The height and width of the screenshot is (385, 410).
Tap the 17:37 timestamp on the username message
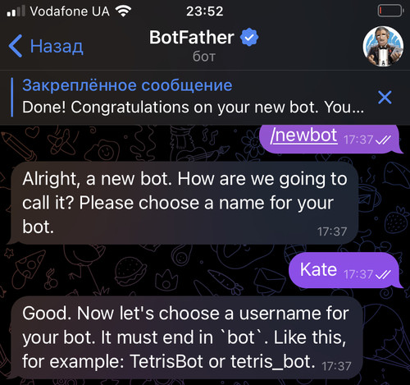click(x=336, y=366)
